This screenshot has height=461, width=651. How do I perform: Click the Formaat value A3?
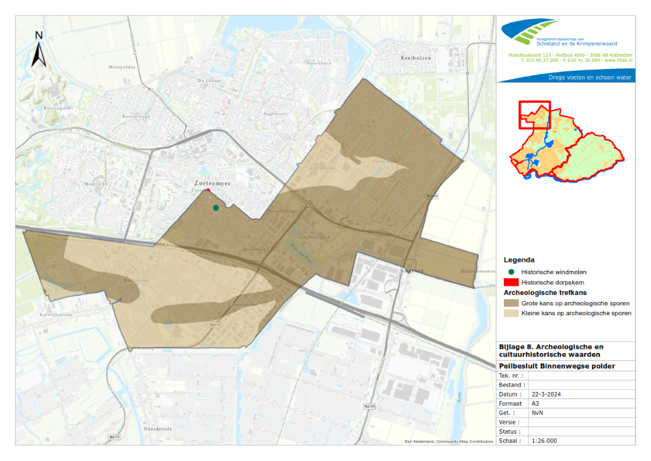536,403
